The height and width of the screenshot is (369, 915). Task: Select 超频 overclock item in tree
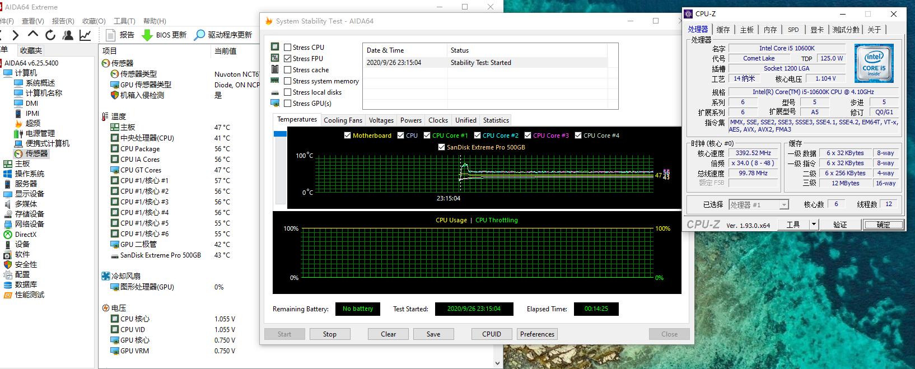click(x=33, y=123)
